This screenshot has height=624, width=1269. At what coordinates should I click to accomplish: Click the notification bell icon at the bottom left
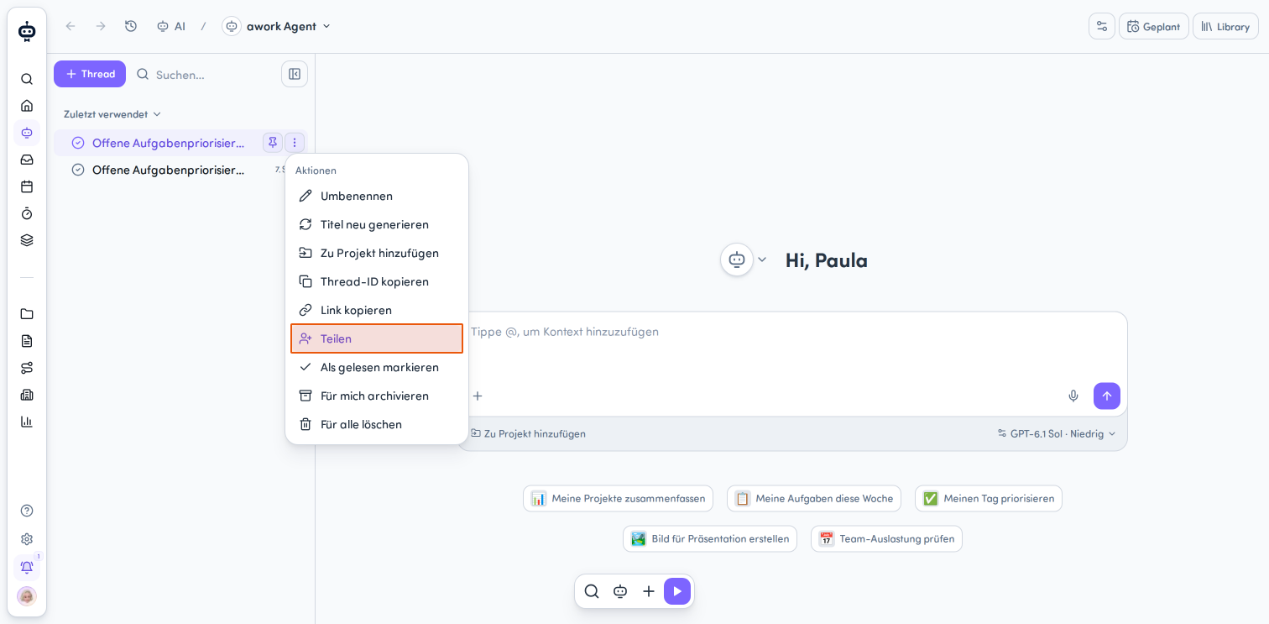tap(27, 567)
